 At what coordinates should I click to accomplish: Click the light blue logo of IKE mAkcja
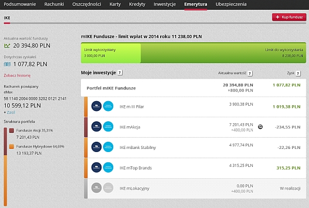pos(108,126)
